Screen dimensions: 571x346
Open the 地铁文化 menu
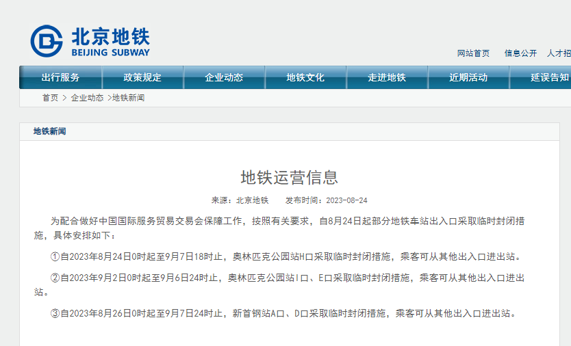tap(305, 77)
